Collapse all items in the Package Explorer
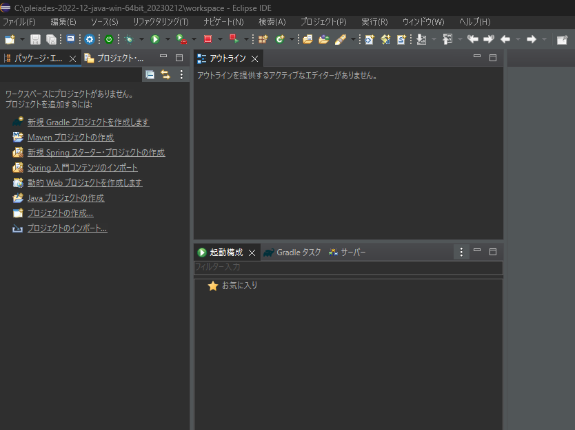 150,74
